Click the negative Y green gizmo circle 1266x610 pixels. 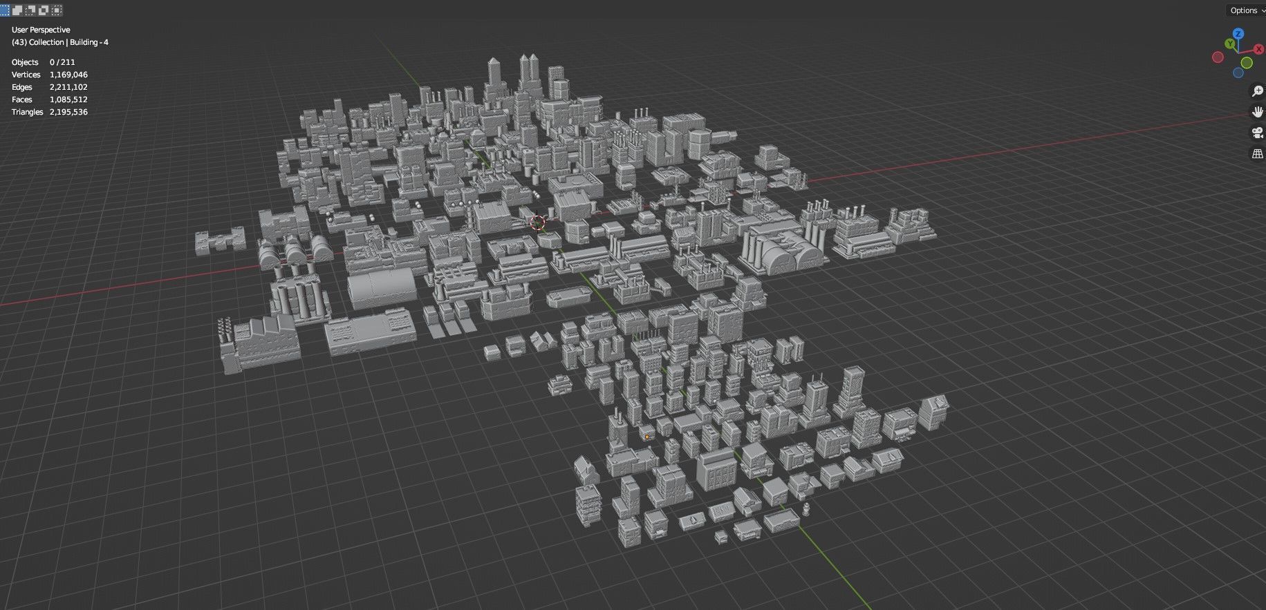pyautogui.click(x=1247, y=63)
